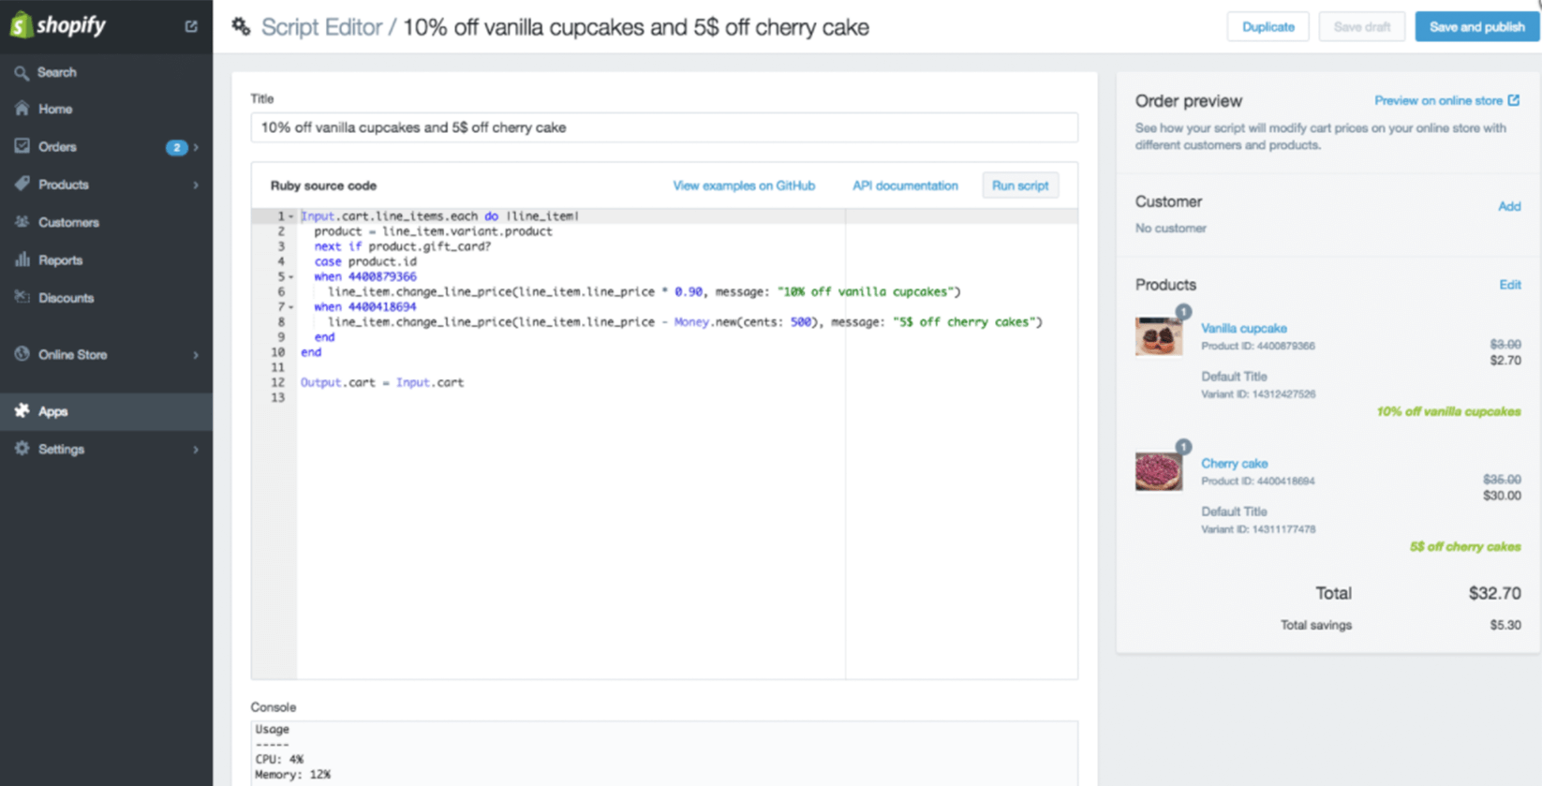Collapse code fold arrow on line 5
This screenshot has height=786, width=1542.
click(x=290, y=277)
